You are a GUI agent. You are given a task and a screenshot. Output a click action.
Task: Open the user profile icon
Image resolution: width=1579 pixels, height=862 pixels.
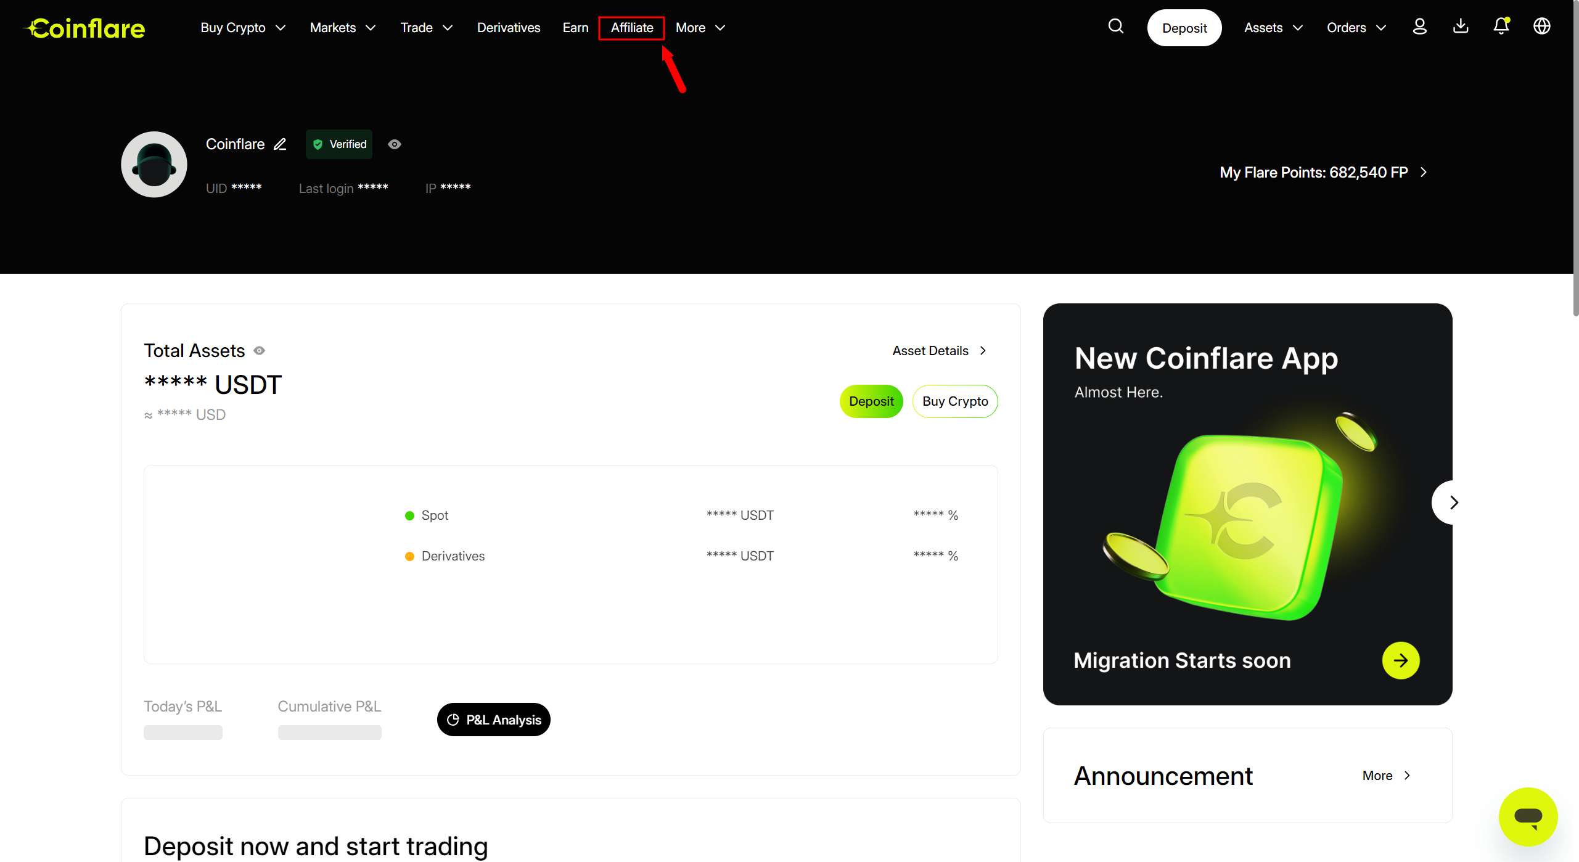[x=1419, y=27]
